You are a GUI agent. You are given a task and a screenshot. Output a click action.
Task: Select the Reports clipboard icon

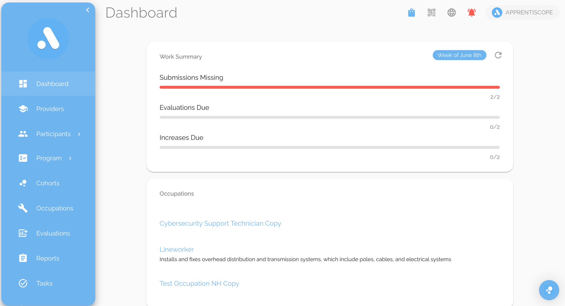23,258
